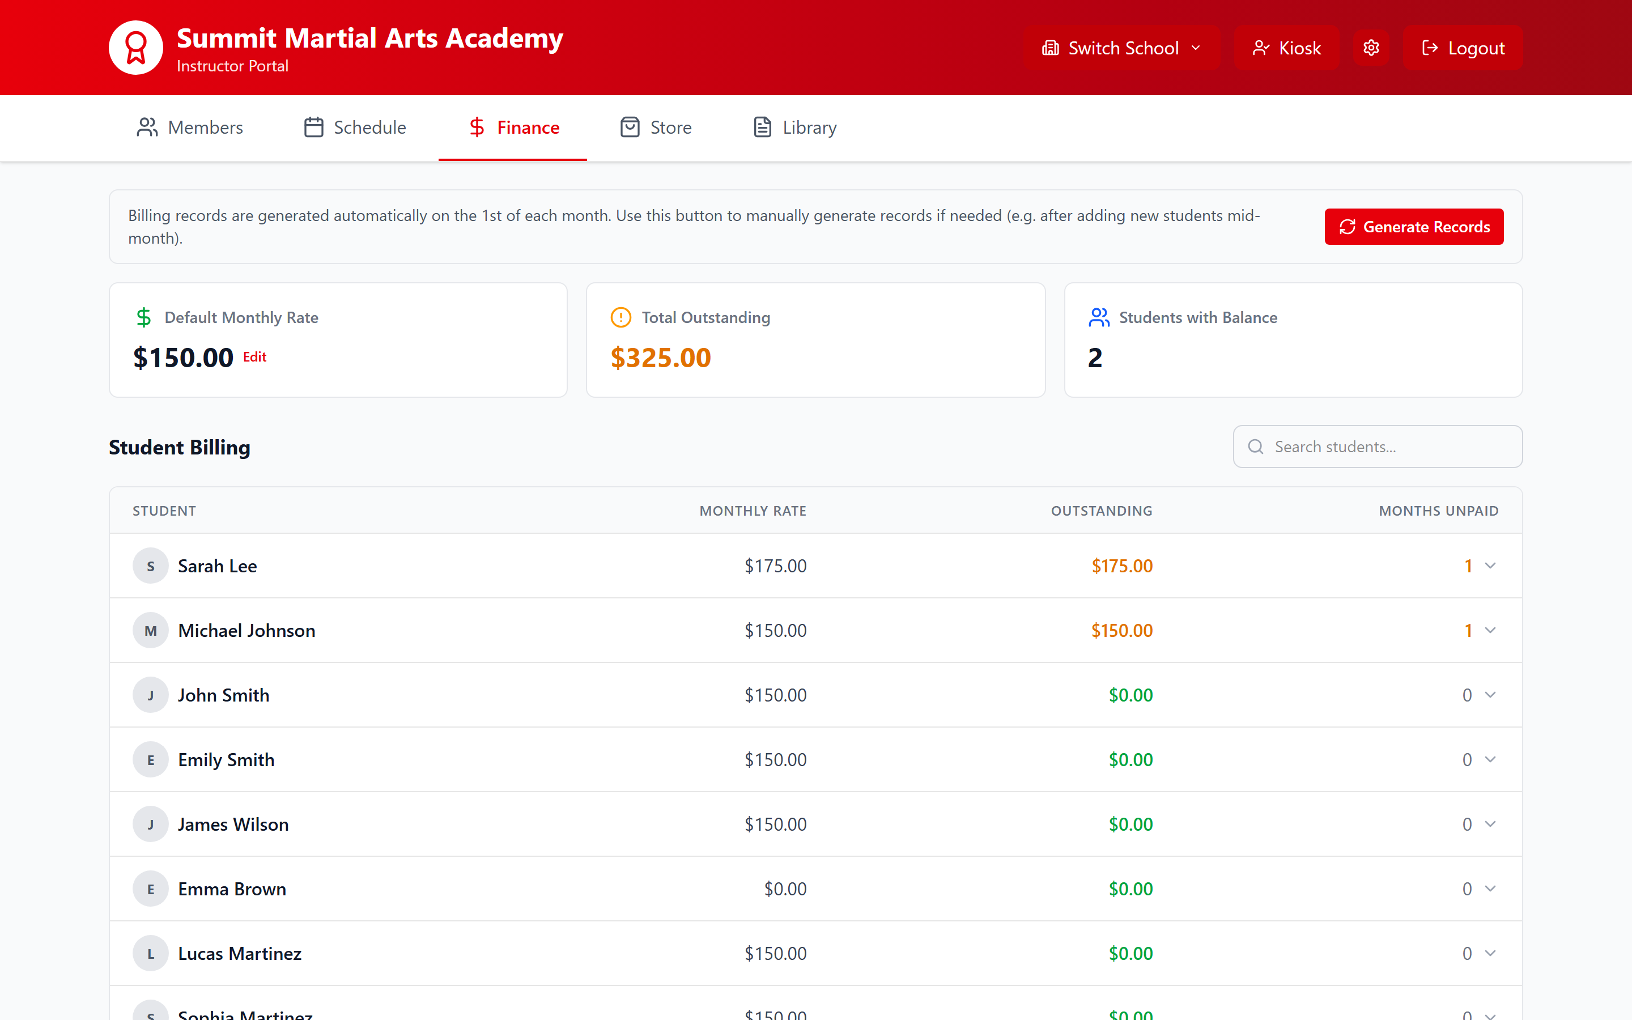Click the Emily Smith name
This screenshot has height=1020, width=1632.
coord(226,759)
